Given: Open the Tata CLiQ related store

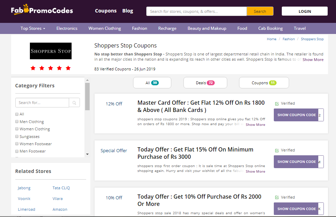Looking at the screenshot, I should (61, 188).
